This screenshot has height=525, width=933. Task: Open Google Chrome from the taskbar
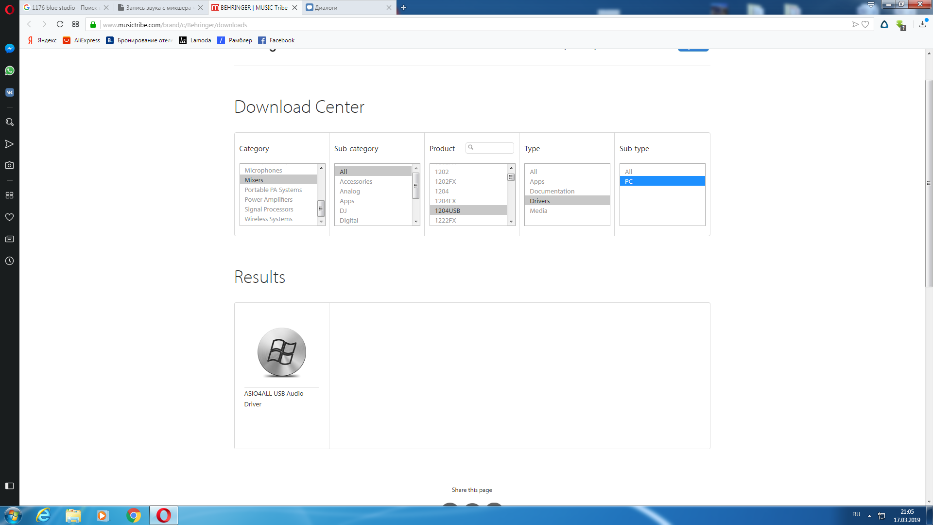pos(134,515)
